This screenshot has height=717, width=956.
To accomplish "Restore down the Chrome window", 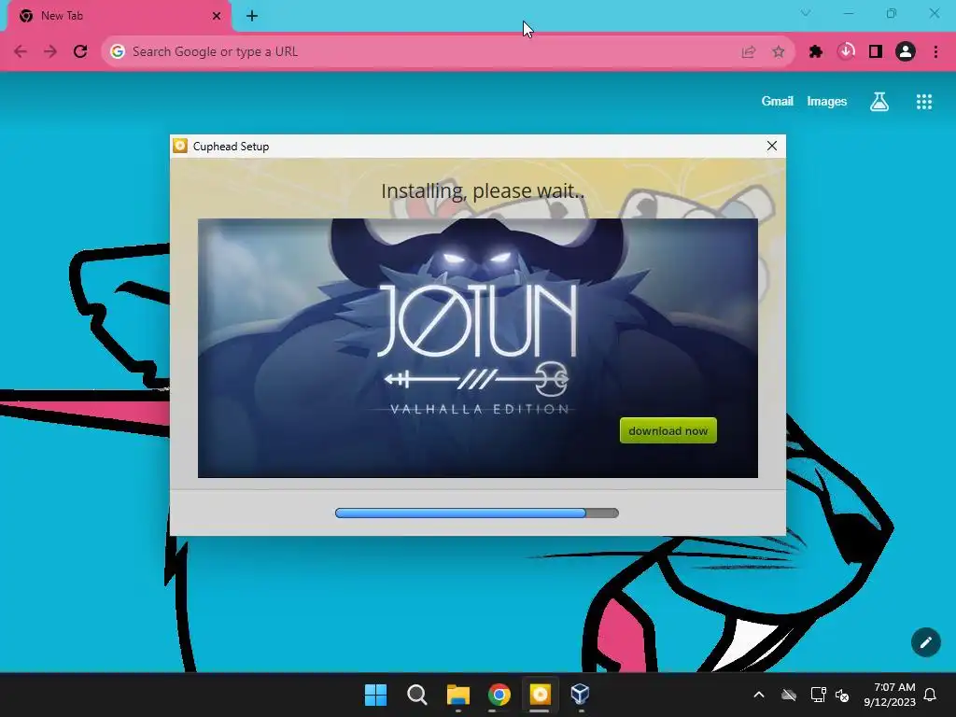I will 892,13.
